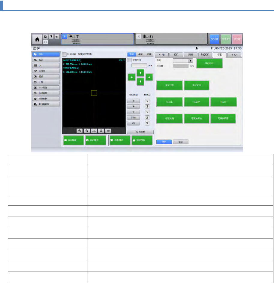
Task: Click the 标记中 button
Action: coord(197,102)
